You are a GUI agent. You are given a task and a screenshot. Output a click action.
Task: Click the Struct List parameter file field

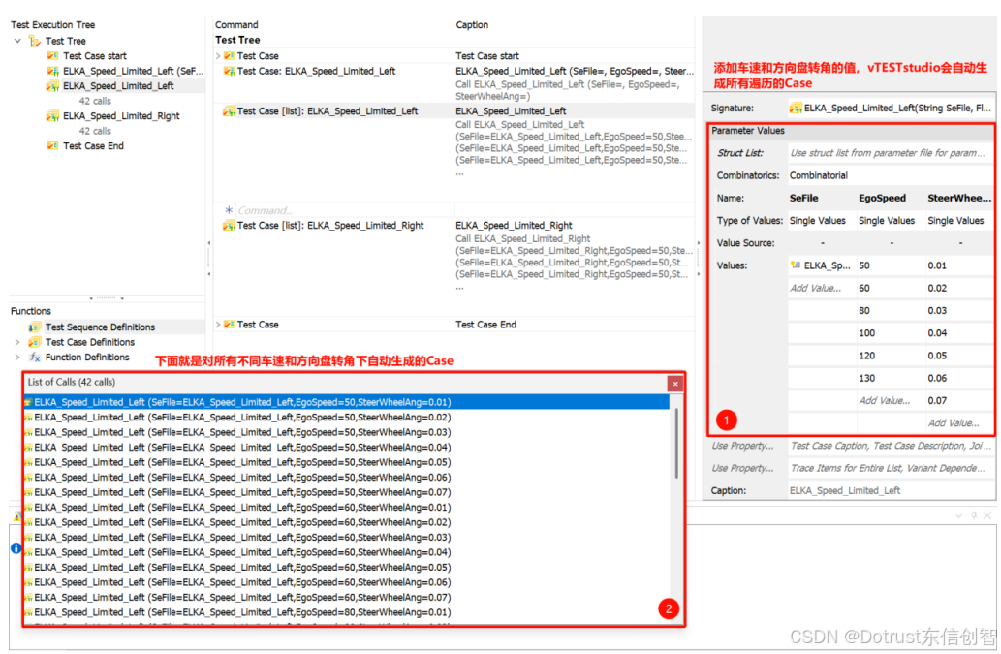(x=890, y=153)
